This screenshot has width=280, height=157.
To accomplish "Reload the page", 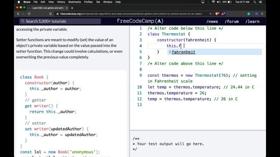I will tap(29, 14).
